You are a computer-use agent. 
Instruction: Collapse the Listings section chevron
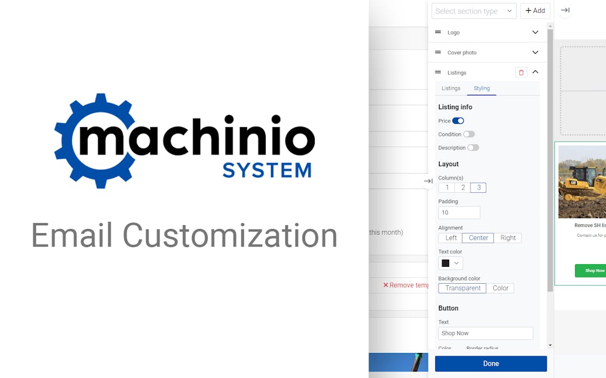pos(535,72)
